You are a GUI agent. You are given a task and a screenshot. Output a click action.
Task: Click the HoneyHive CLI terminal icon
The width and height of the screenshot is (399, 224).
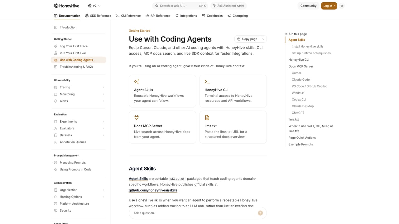207,82
